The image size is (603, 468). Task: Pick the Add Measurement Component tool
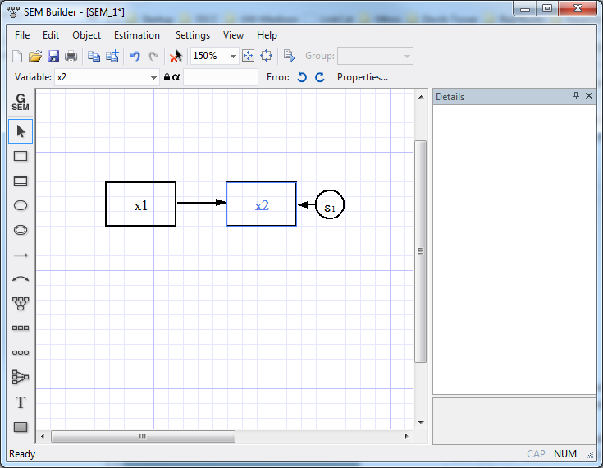coord(21,304)
